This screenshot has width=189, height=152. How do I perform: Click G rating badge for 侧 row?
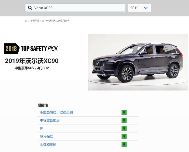click(x=124, y=128)
